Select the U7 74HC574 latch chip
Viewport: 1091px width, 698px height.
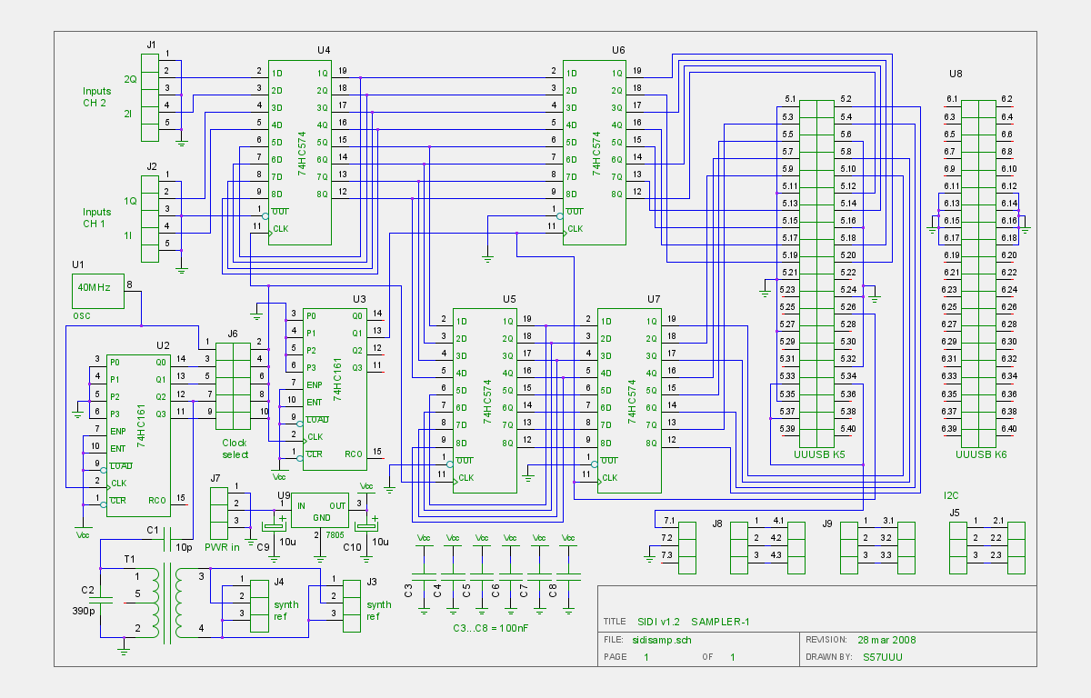pos(629,400)
